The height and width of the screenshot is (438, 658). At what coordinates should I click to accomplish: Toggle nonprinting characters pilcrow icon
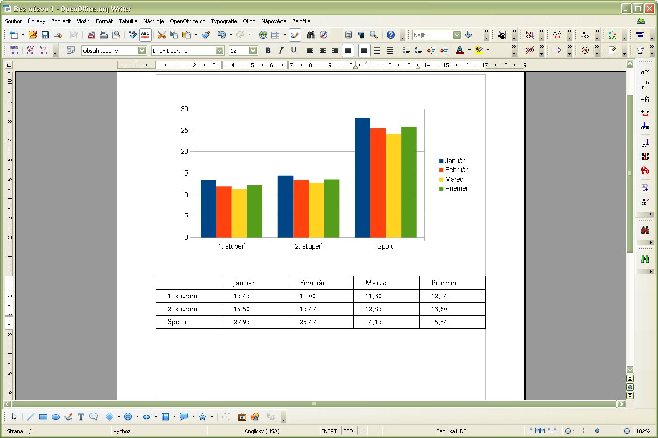coord(361,35)
